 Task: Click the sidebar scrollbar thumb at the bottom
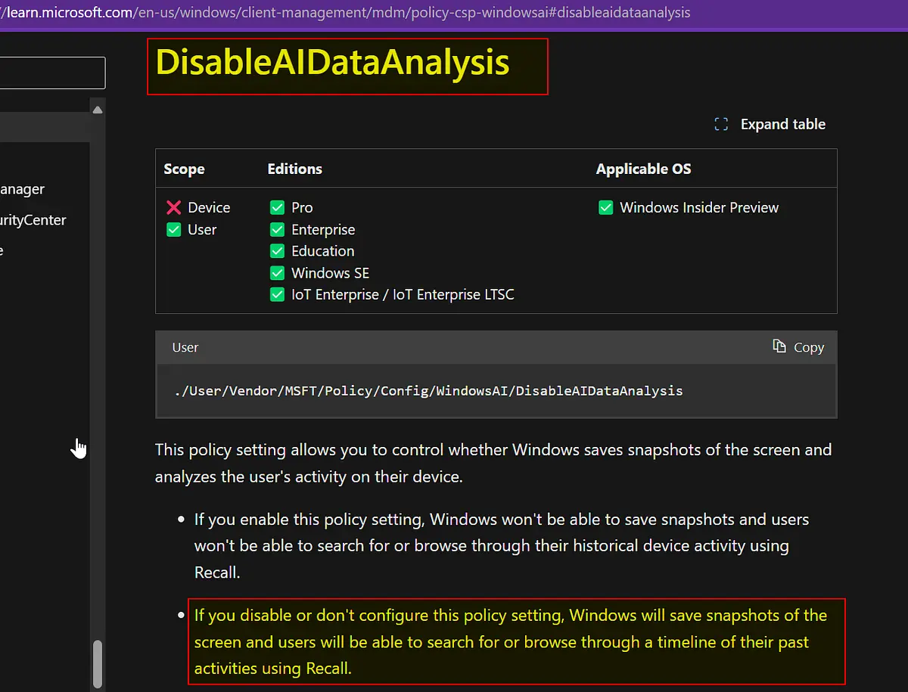97,664
